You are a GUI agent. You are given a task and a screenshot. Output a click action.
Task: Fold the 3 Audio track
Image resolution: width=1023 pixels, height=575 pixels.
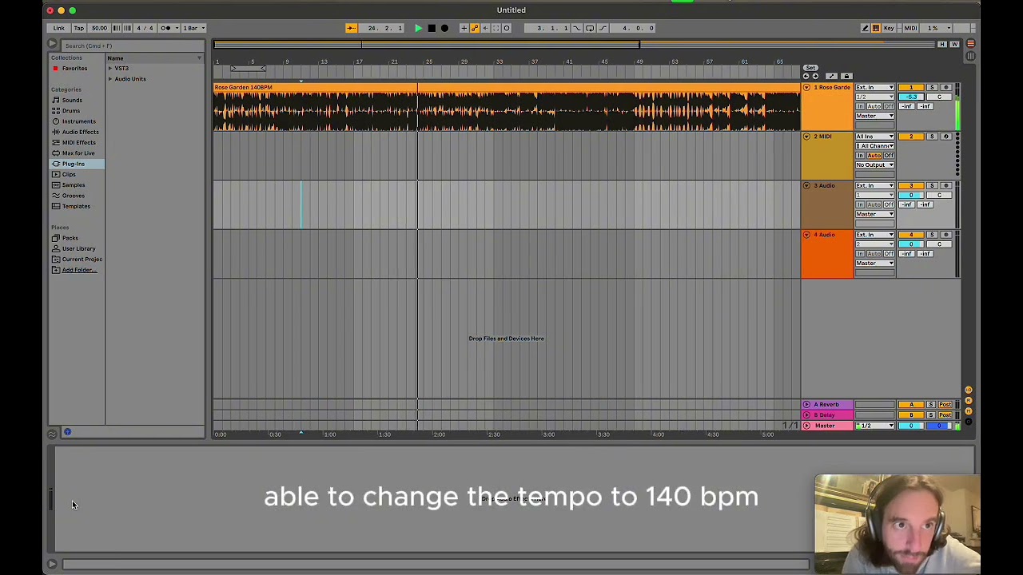point(806,185)
